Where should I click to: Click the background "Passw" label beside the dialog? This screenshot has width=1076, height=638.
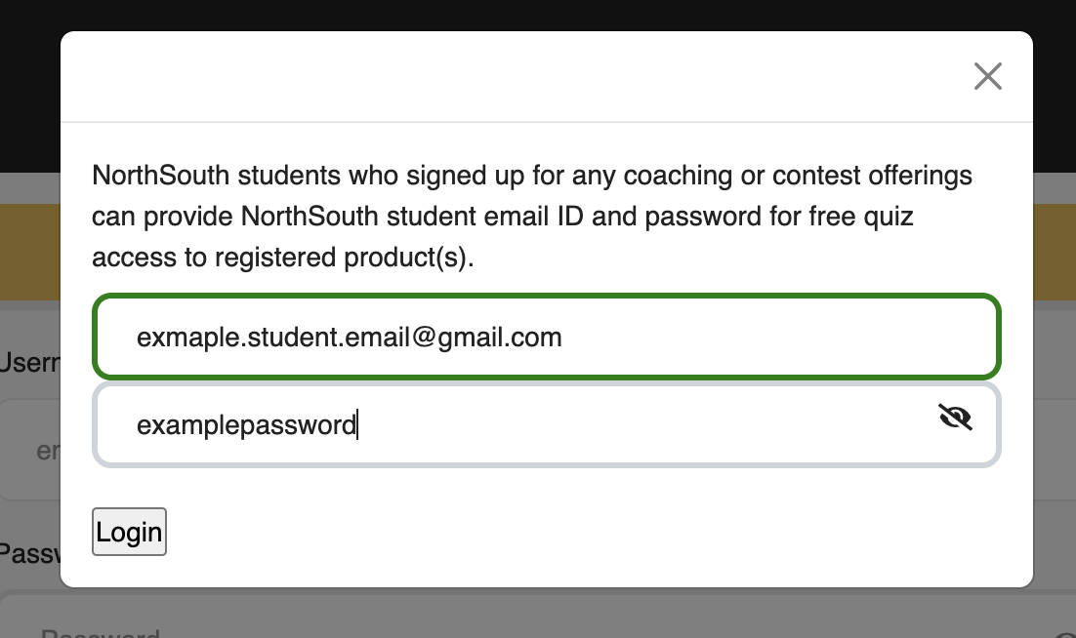pos(27,554)
